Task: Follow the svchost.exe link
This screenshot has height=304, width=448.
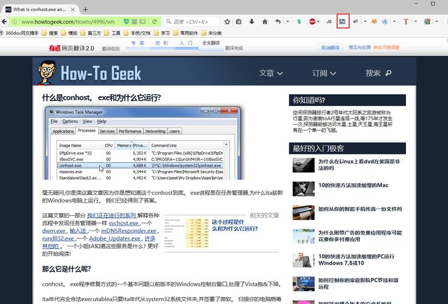Action: (124, 223)
